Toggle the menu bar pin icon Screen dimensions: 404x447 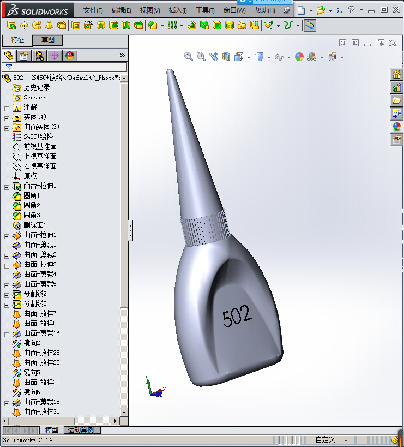point(287,10)
